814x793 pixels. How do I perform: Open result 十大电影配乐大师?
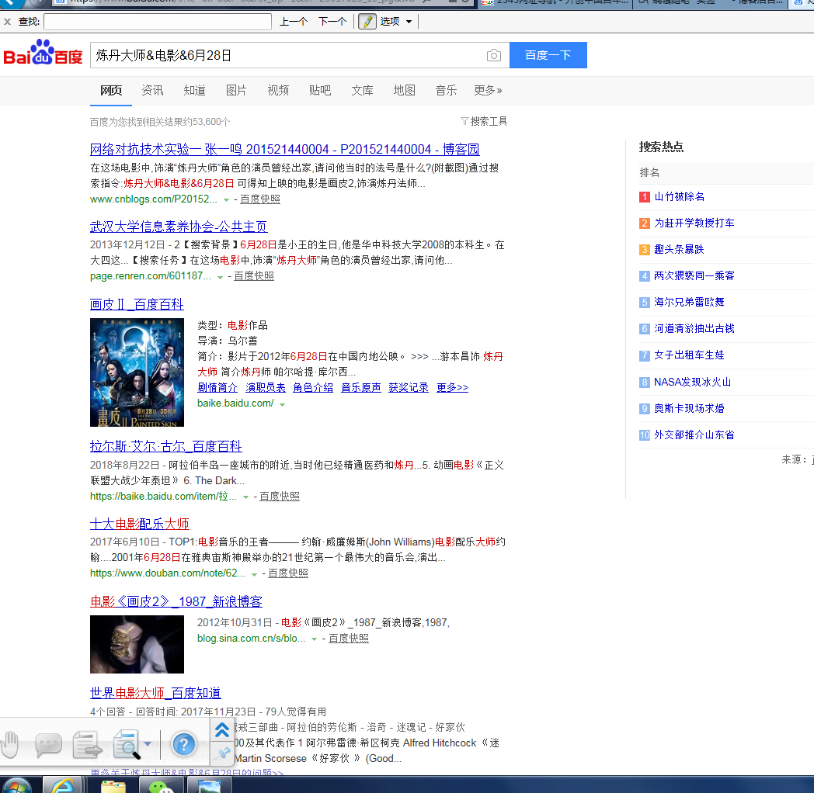pyautogui.click(x=140, y=524)
